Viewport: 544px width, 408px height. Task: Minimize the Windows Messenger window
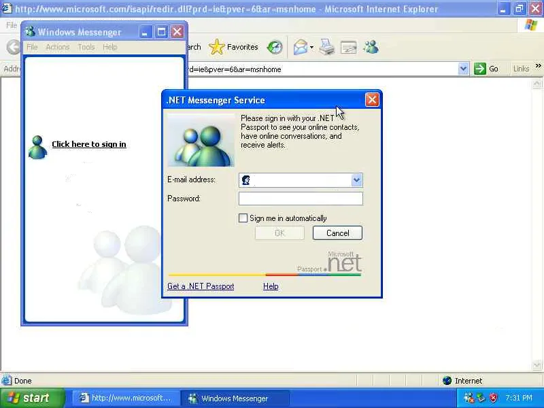[x=146, y=32]
